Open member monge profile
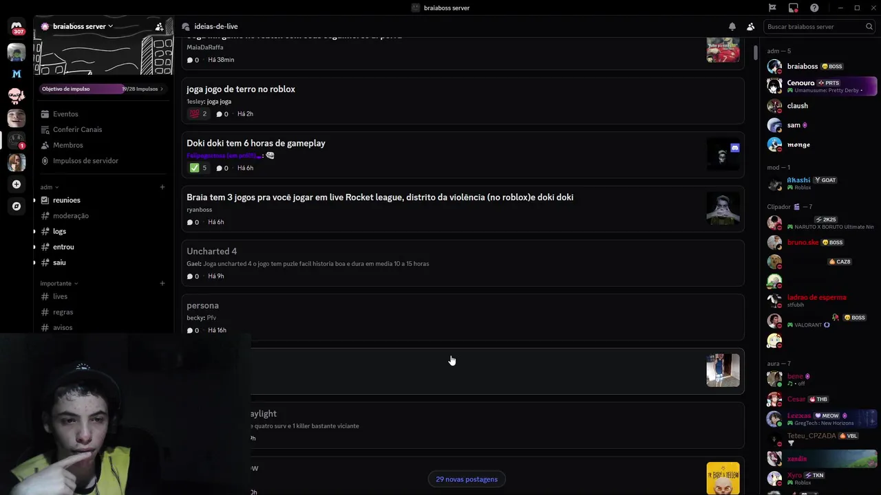Screen dimensions: 881x495 821,144
